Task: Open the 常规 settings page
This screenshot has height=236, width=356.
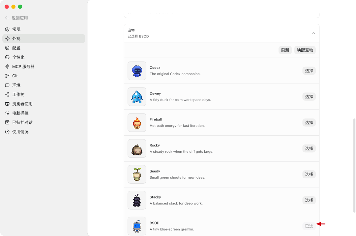Action: click(x=44, y=29)
